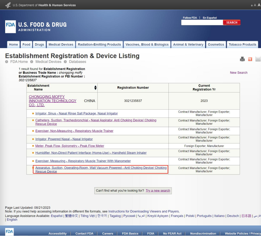The width and height of the screenshot is (261, 236).
Task: Click the FDA logo in header
Action: pos(10,27)
